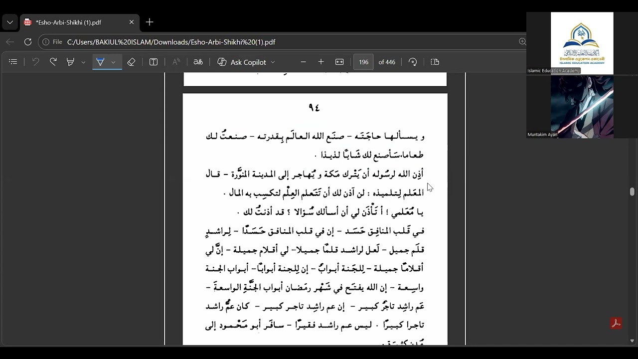
Task: Click the scroll down arrow
Action: [x=632, y=341]
